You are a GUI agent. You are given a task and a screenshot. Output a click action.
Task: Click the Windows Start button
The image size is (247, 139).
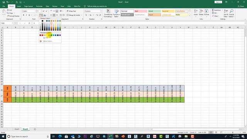3,136
